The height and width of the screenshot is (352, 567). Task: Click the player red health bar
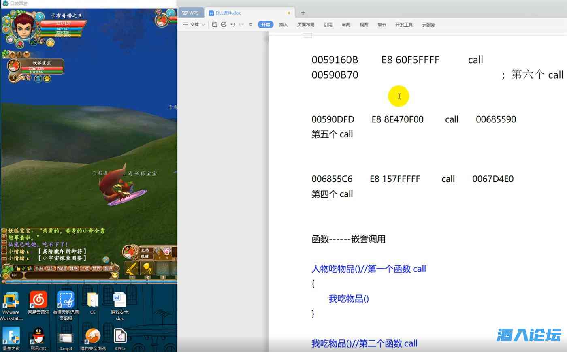[x=63, y=23]
